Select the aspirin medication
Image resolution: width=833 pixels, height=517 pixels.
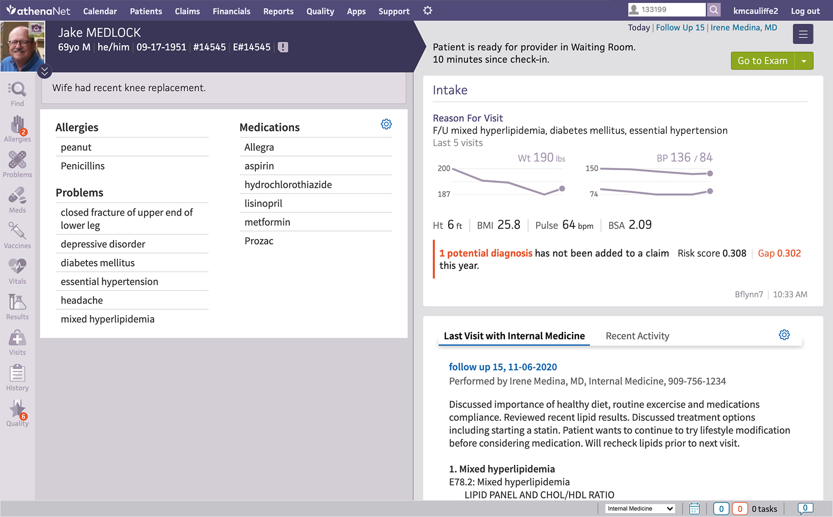coord(316,166)
